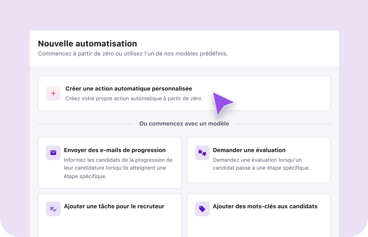Click the 'Nouvelle automatisation' heading
Image resolution: width=368 pixels, height=237 pixels.
coord(87,44)
